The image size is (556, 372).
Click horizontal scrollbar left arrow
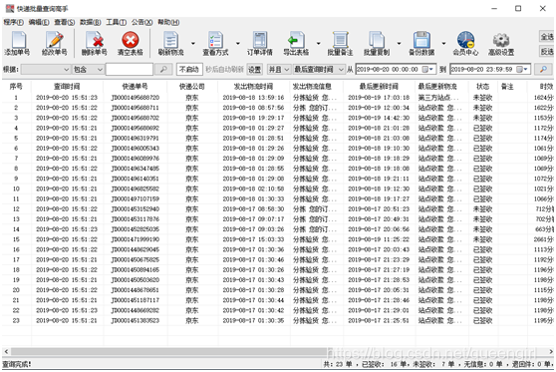pyautogui.click(x=6, y=352)
